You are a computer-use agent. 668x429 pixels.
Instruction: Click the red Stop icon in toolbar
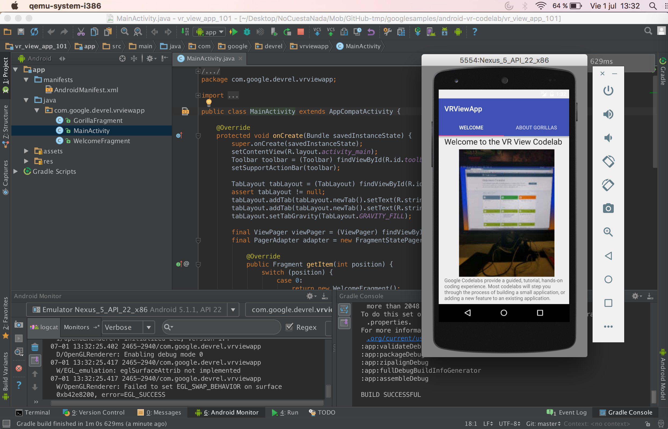[301, 32]
